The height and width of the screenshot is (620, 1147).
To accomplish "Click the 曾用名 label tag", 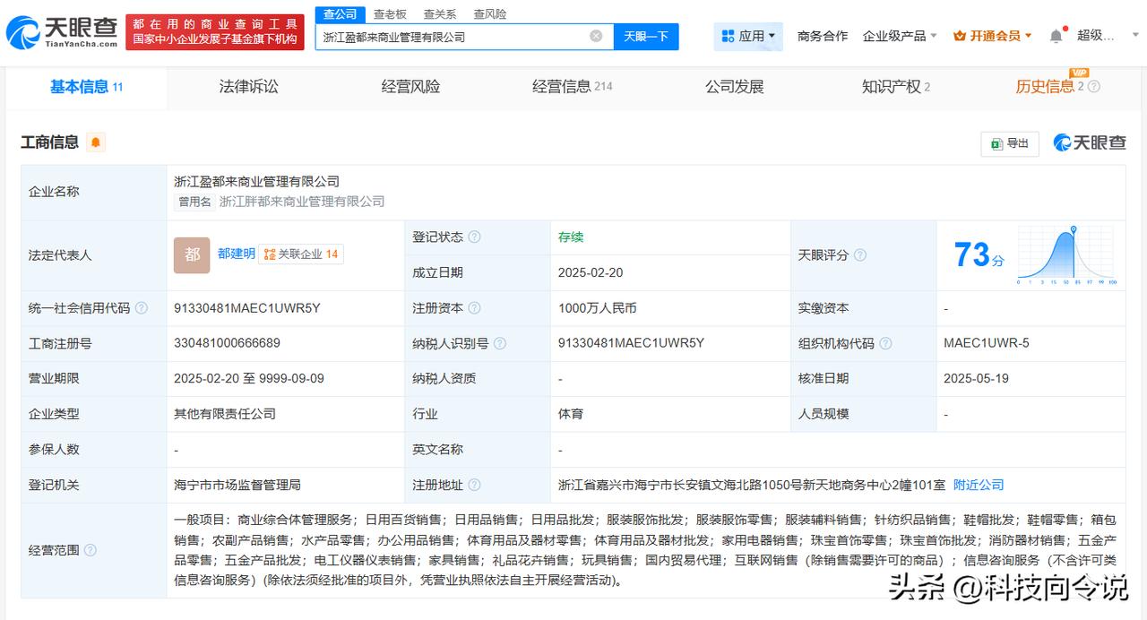I will [194, 202].
